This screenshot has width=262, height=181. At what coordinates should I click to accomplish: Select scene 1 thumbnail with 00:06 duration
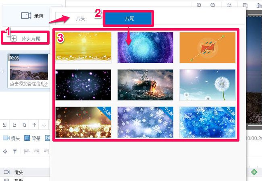[29, 67]
